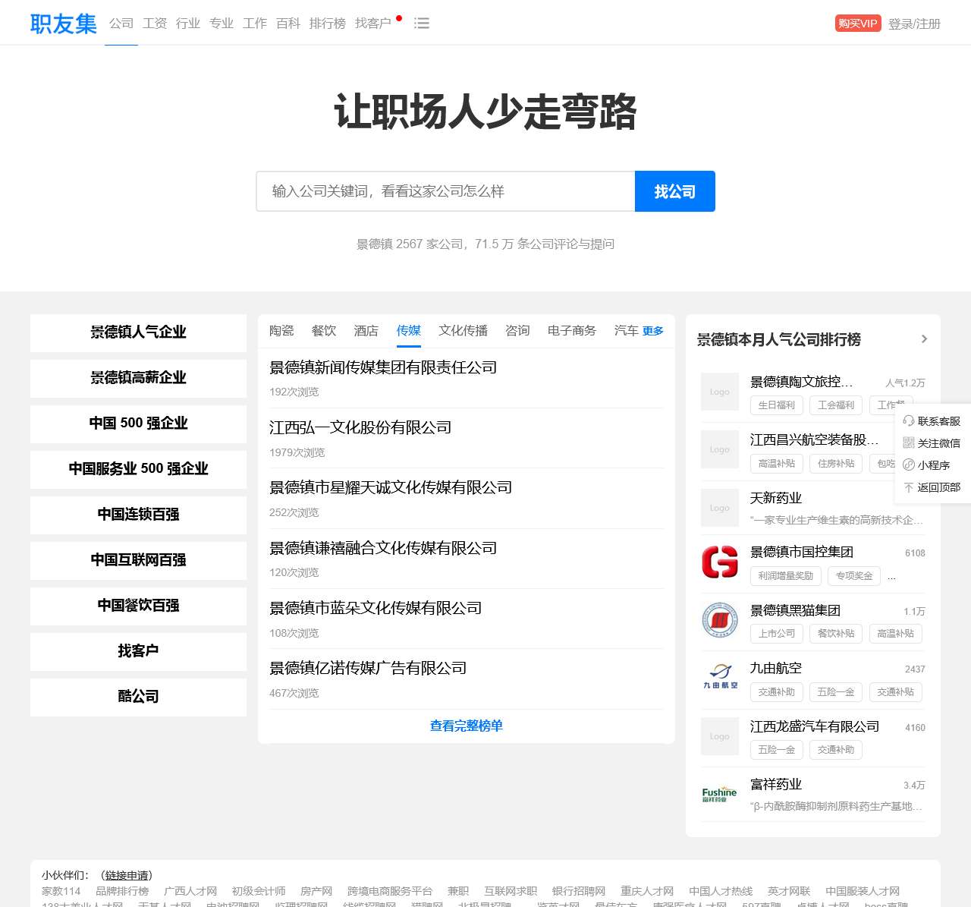The image size is (971, 907).
Task: Open 行业 nav menu
Action: 188,24
